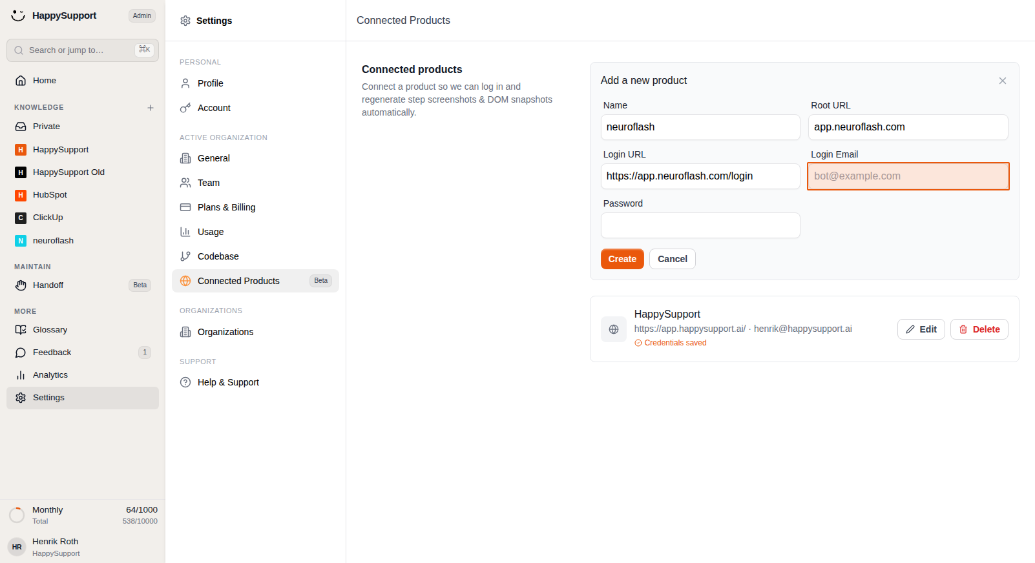The width and height of the screenshot is (1035, 563).
Task: Delete the HappySupport connected product
Action: (979, 329)
